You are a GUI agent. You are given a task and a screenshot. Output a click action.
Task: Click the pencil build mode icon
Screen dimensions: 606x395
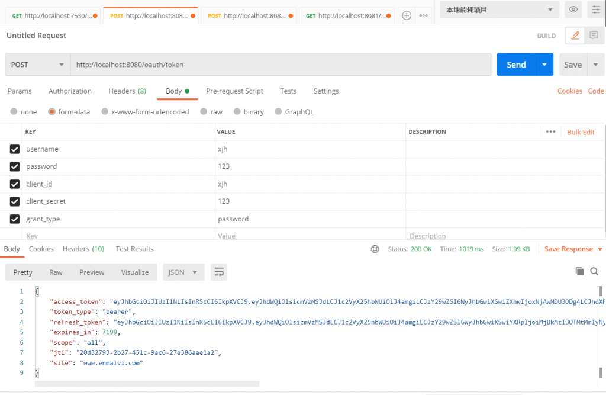(x=575, y=36)
